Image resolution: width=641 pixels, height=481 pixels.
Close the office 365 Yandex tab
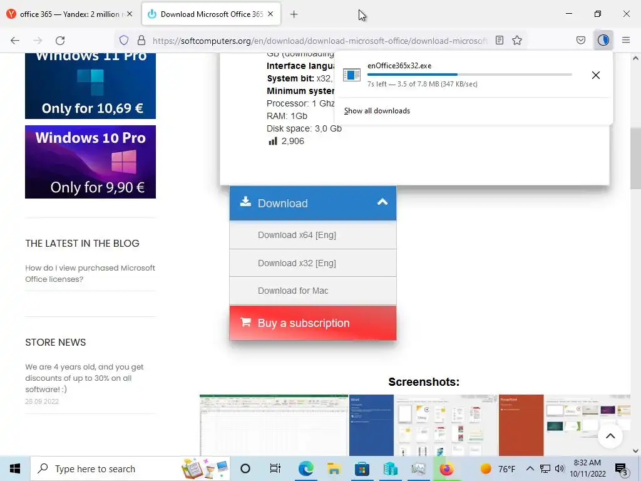pyautogui.click(x=130, y=14)
